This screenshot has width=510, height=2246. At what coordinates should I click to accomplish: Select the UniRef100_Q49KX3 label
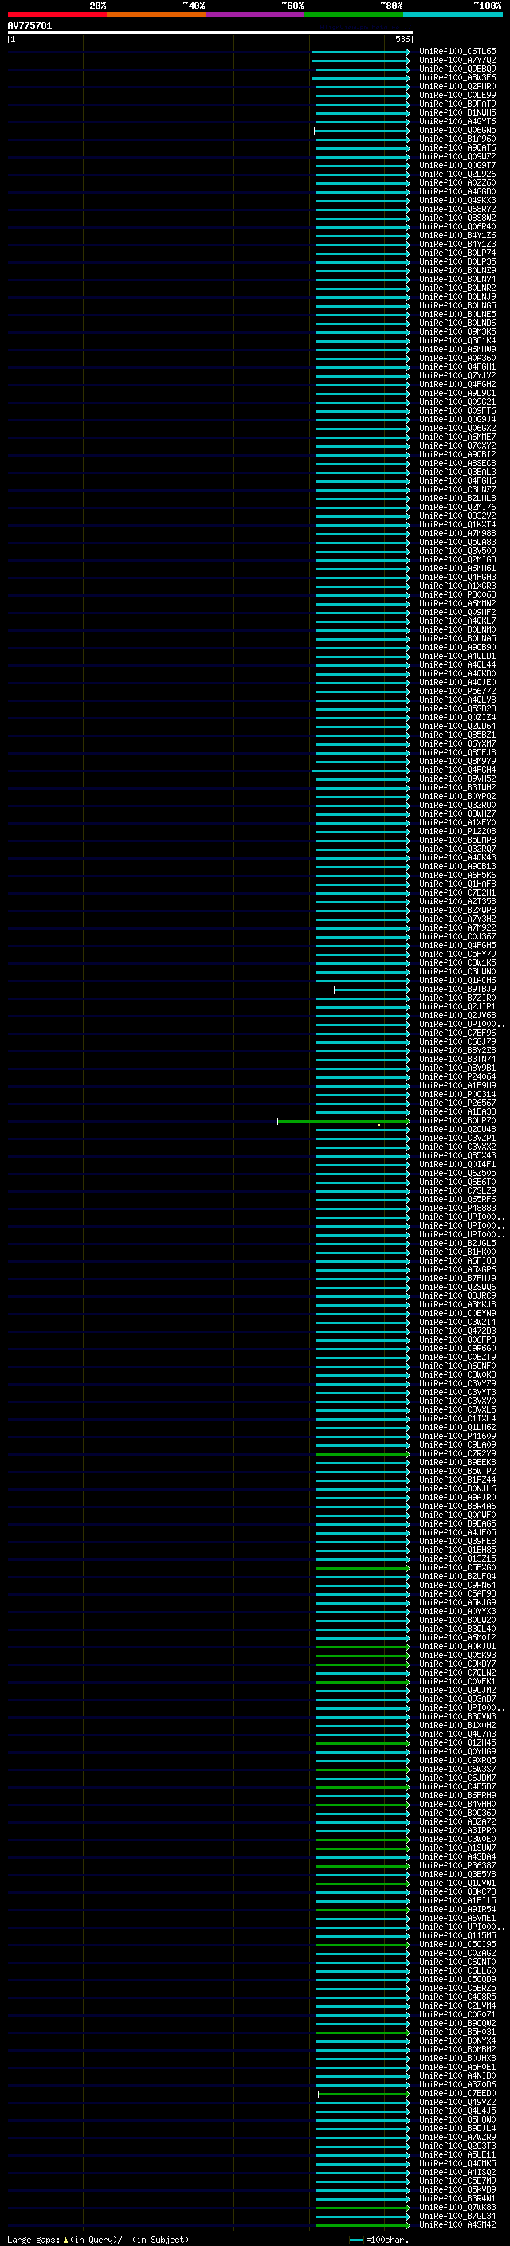(457, 201)
